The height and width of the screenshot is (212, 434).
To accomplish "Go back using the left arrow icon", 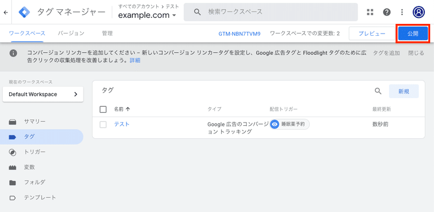I will coord(5,12).
